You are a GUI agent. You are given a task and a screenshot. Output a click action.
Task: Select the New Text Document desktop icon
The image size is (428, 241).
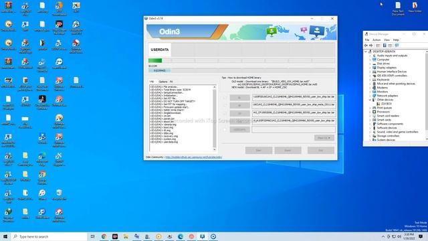[398, 9]
